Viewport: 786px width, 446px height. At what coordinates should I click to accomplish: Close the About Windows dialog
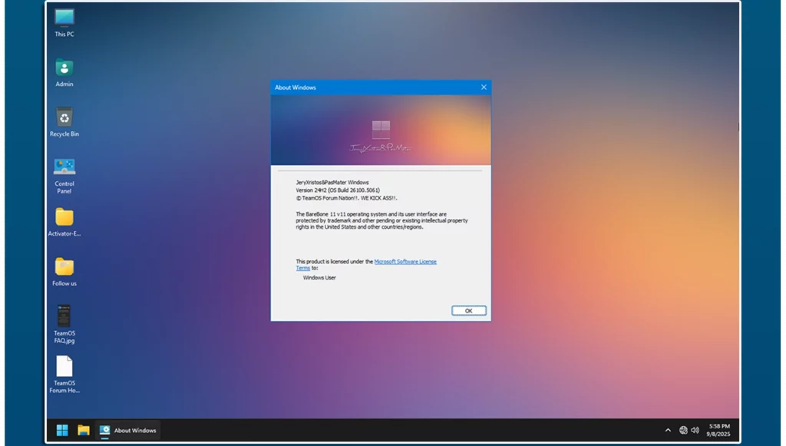[484, 88]
